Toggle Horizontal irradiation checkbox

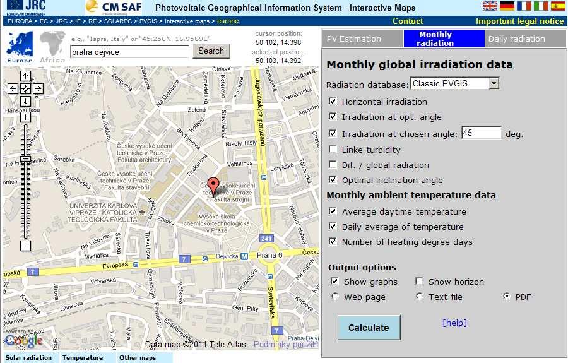pyautogui.click(x=333, y=101)
